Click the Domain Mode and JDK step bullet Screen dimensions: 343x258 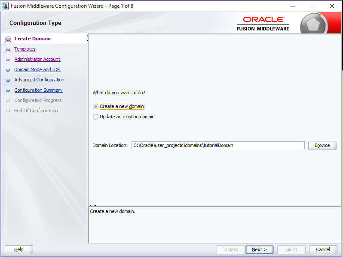click(x=8, y=70)
